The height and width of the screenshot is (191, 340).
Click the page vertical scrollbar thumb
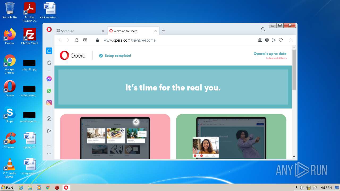tap(294, 70)
